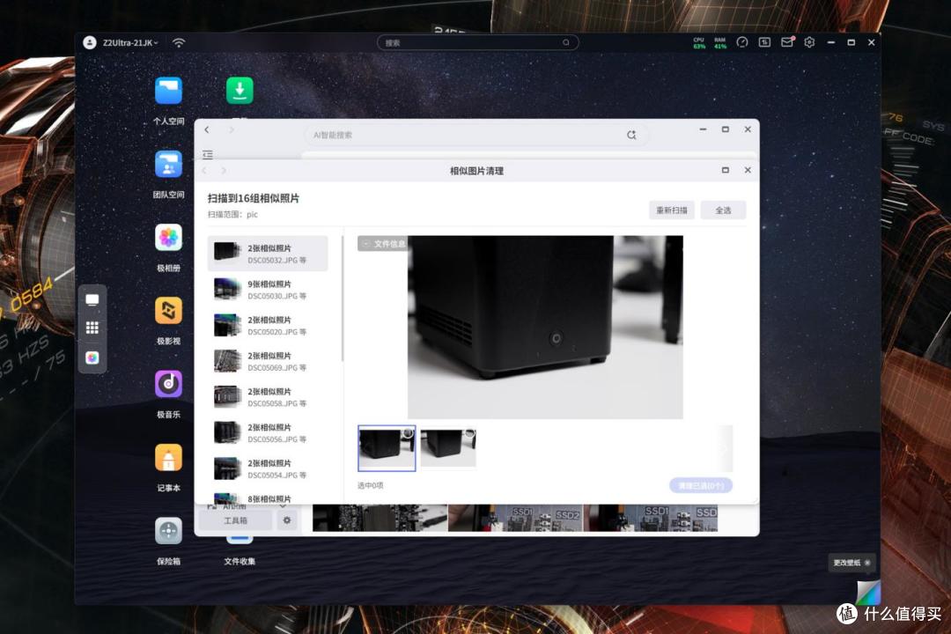951x634 pixels.
Task: Click the group list scrollbar
Action: tap(343, 299)
